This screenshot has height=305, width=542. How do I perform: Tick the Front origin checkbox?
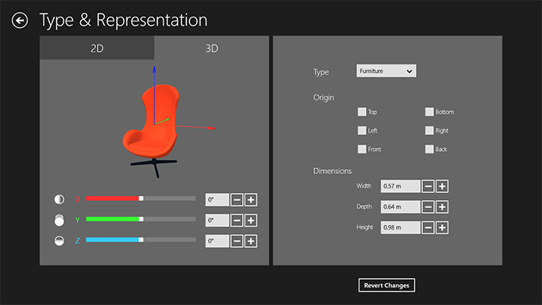pos(362,149)
